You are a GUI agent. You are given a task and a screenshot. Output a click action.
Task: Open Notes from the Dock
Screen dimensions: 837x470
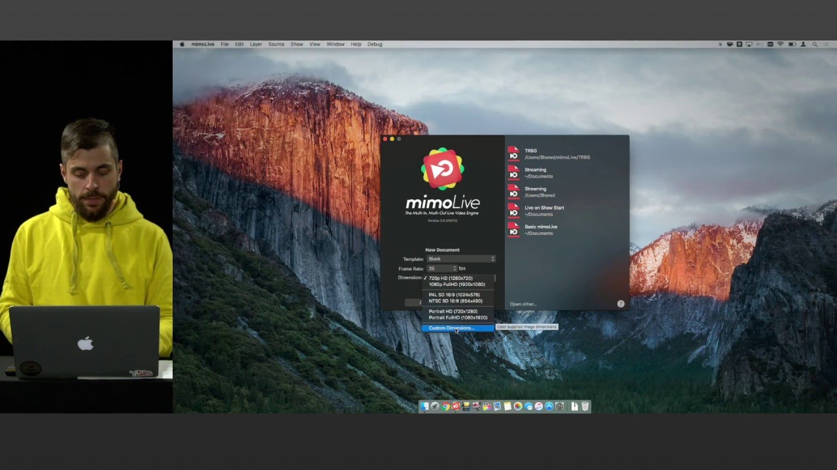pyautogui.click(x=507, y=406)
